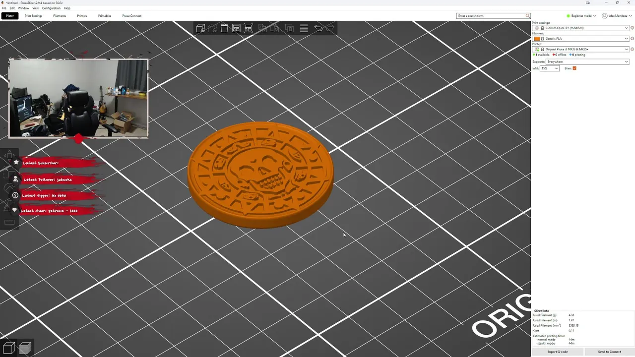Click the '1 available' printer status
This screenshot has height=357, width=635.
(x=542, y=55)
